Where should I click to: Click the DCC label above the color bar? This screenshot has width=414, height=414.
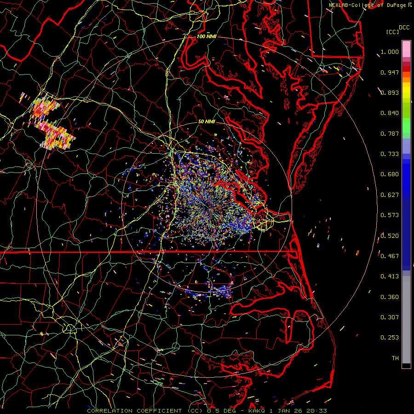(x=404, y=28)
